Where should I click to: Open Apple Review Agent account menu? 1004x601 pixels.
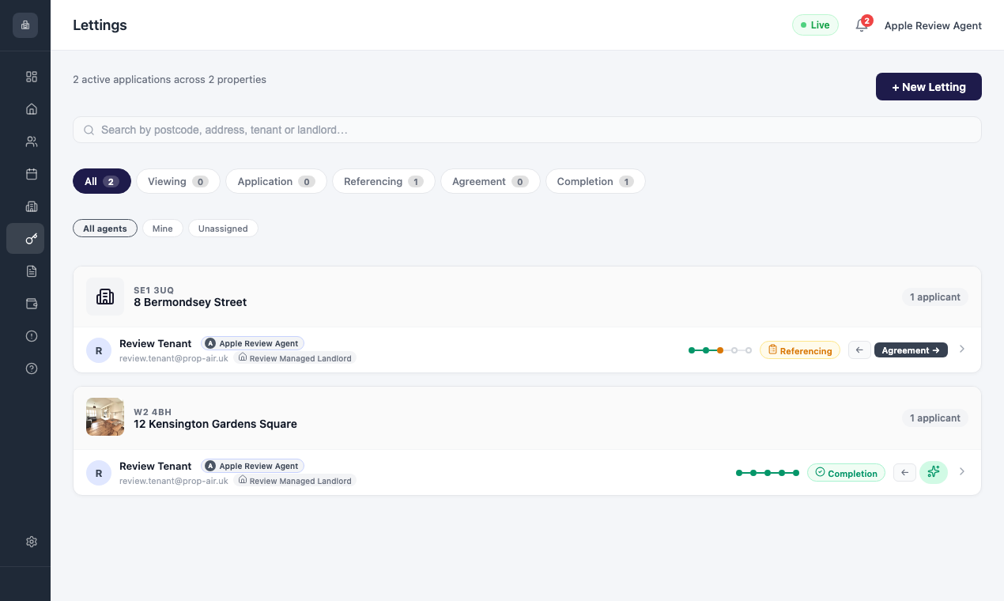pyautogui.click(x=933, y=25)
